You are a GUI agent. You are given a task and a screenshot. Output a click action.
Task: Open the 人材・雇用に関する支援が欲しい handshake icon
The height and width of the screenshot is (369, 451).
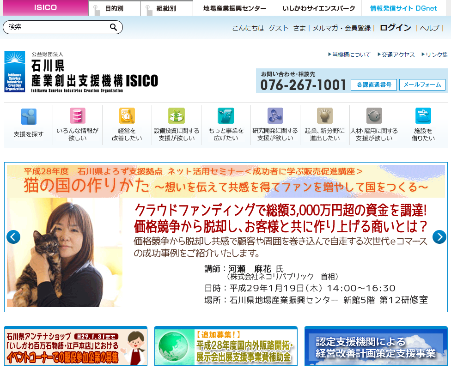(374, 116)
